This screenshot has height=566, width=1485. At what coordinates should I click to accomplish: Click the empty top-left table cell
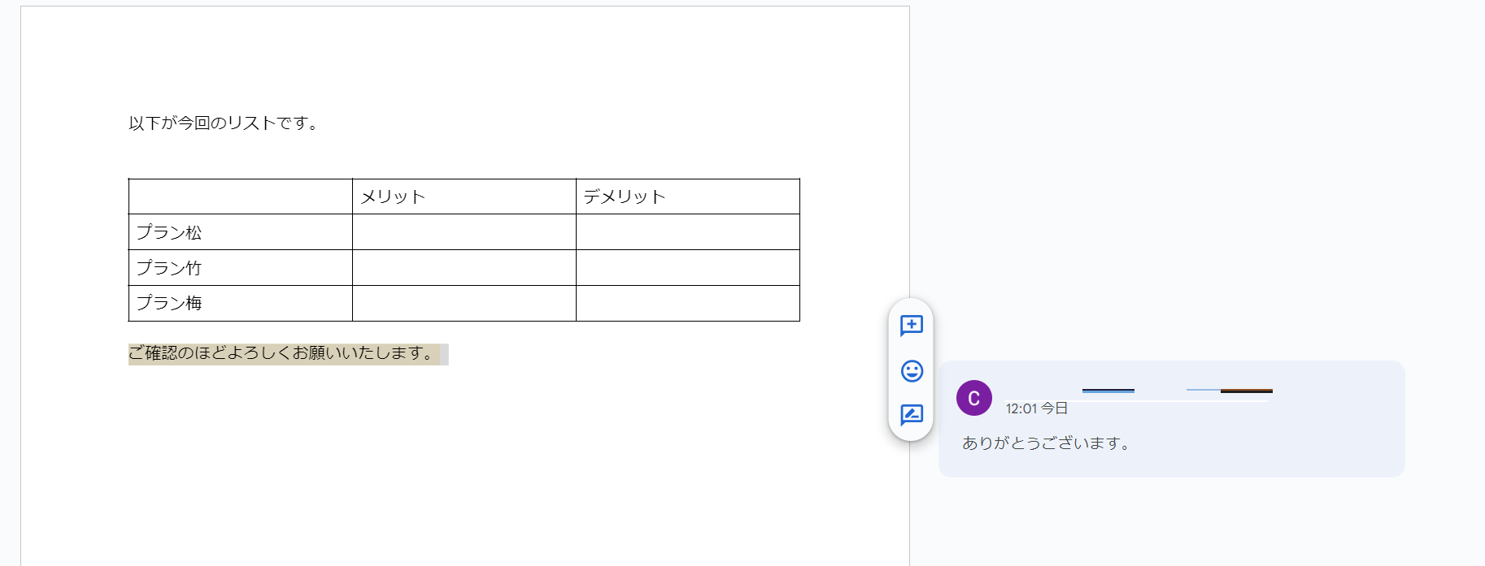pyautogui.click(x=240, y=197)
